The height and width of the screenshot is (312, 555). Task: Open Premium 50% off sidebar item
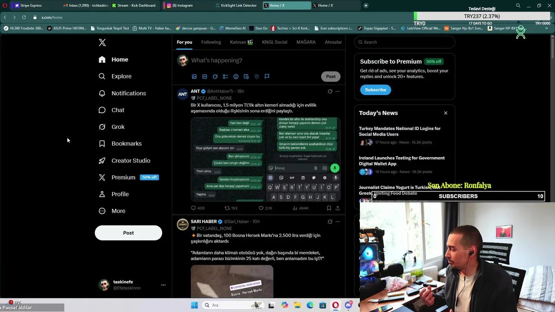click(129, 177)
